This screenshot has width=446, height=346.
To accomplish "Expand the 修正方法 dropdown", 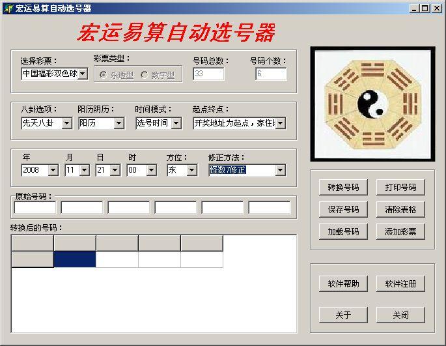I will click(281, 170).
